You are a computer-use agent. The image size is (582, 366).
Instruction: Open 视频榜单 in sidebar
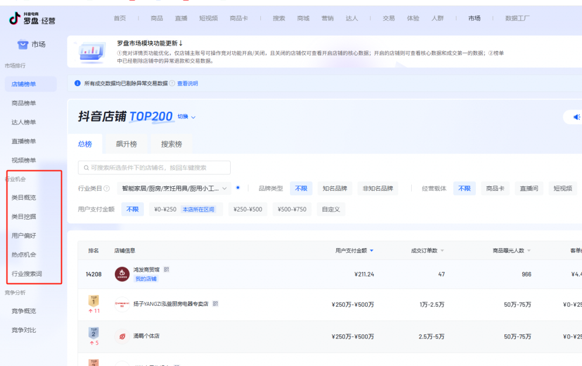click(24, 160)
